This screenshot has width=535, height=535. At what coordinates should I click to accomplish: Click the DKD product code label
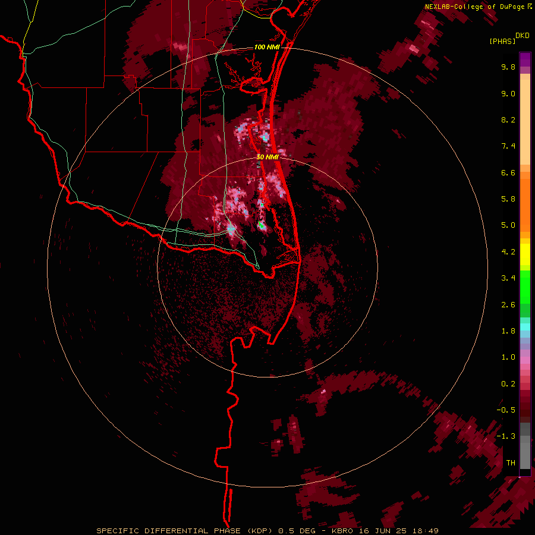523,36
